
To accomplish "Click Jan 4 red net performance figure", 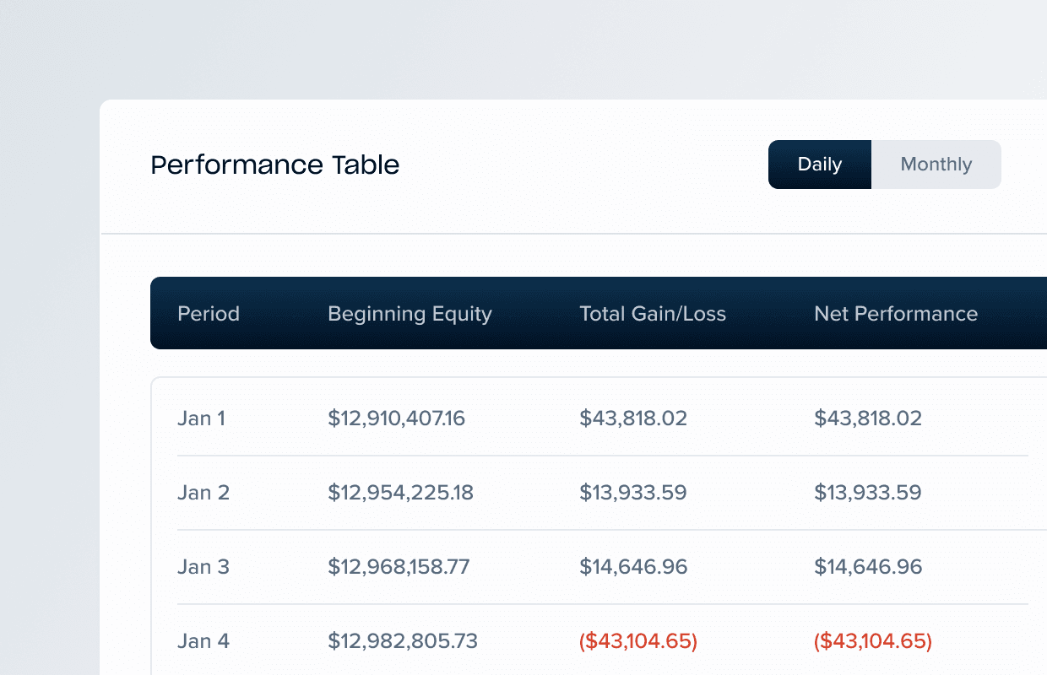I will click(872, 640).
